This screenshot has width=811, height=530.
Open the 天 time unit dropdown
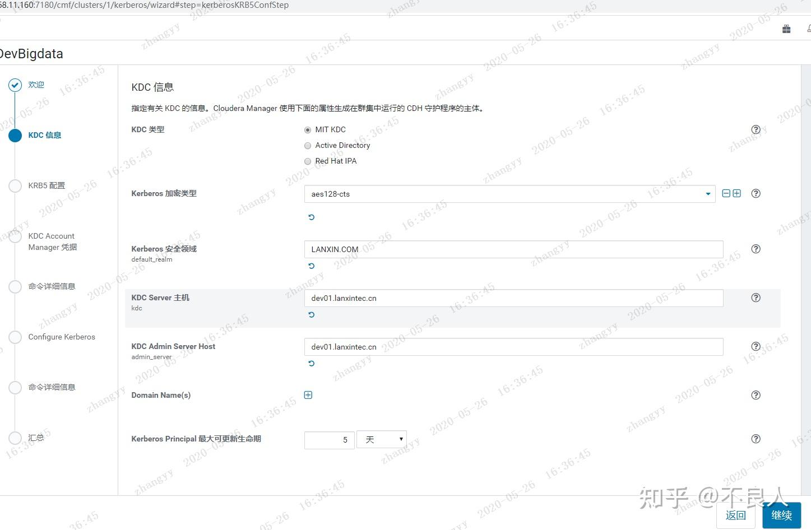pyautogui.click(x=382, y=439)
